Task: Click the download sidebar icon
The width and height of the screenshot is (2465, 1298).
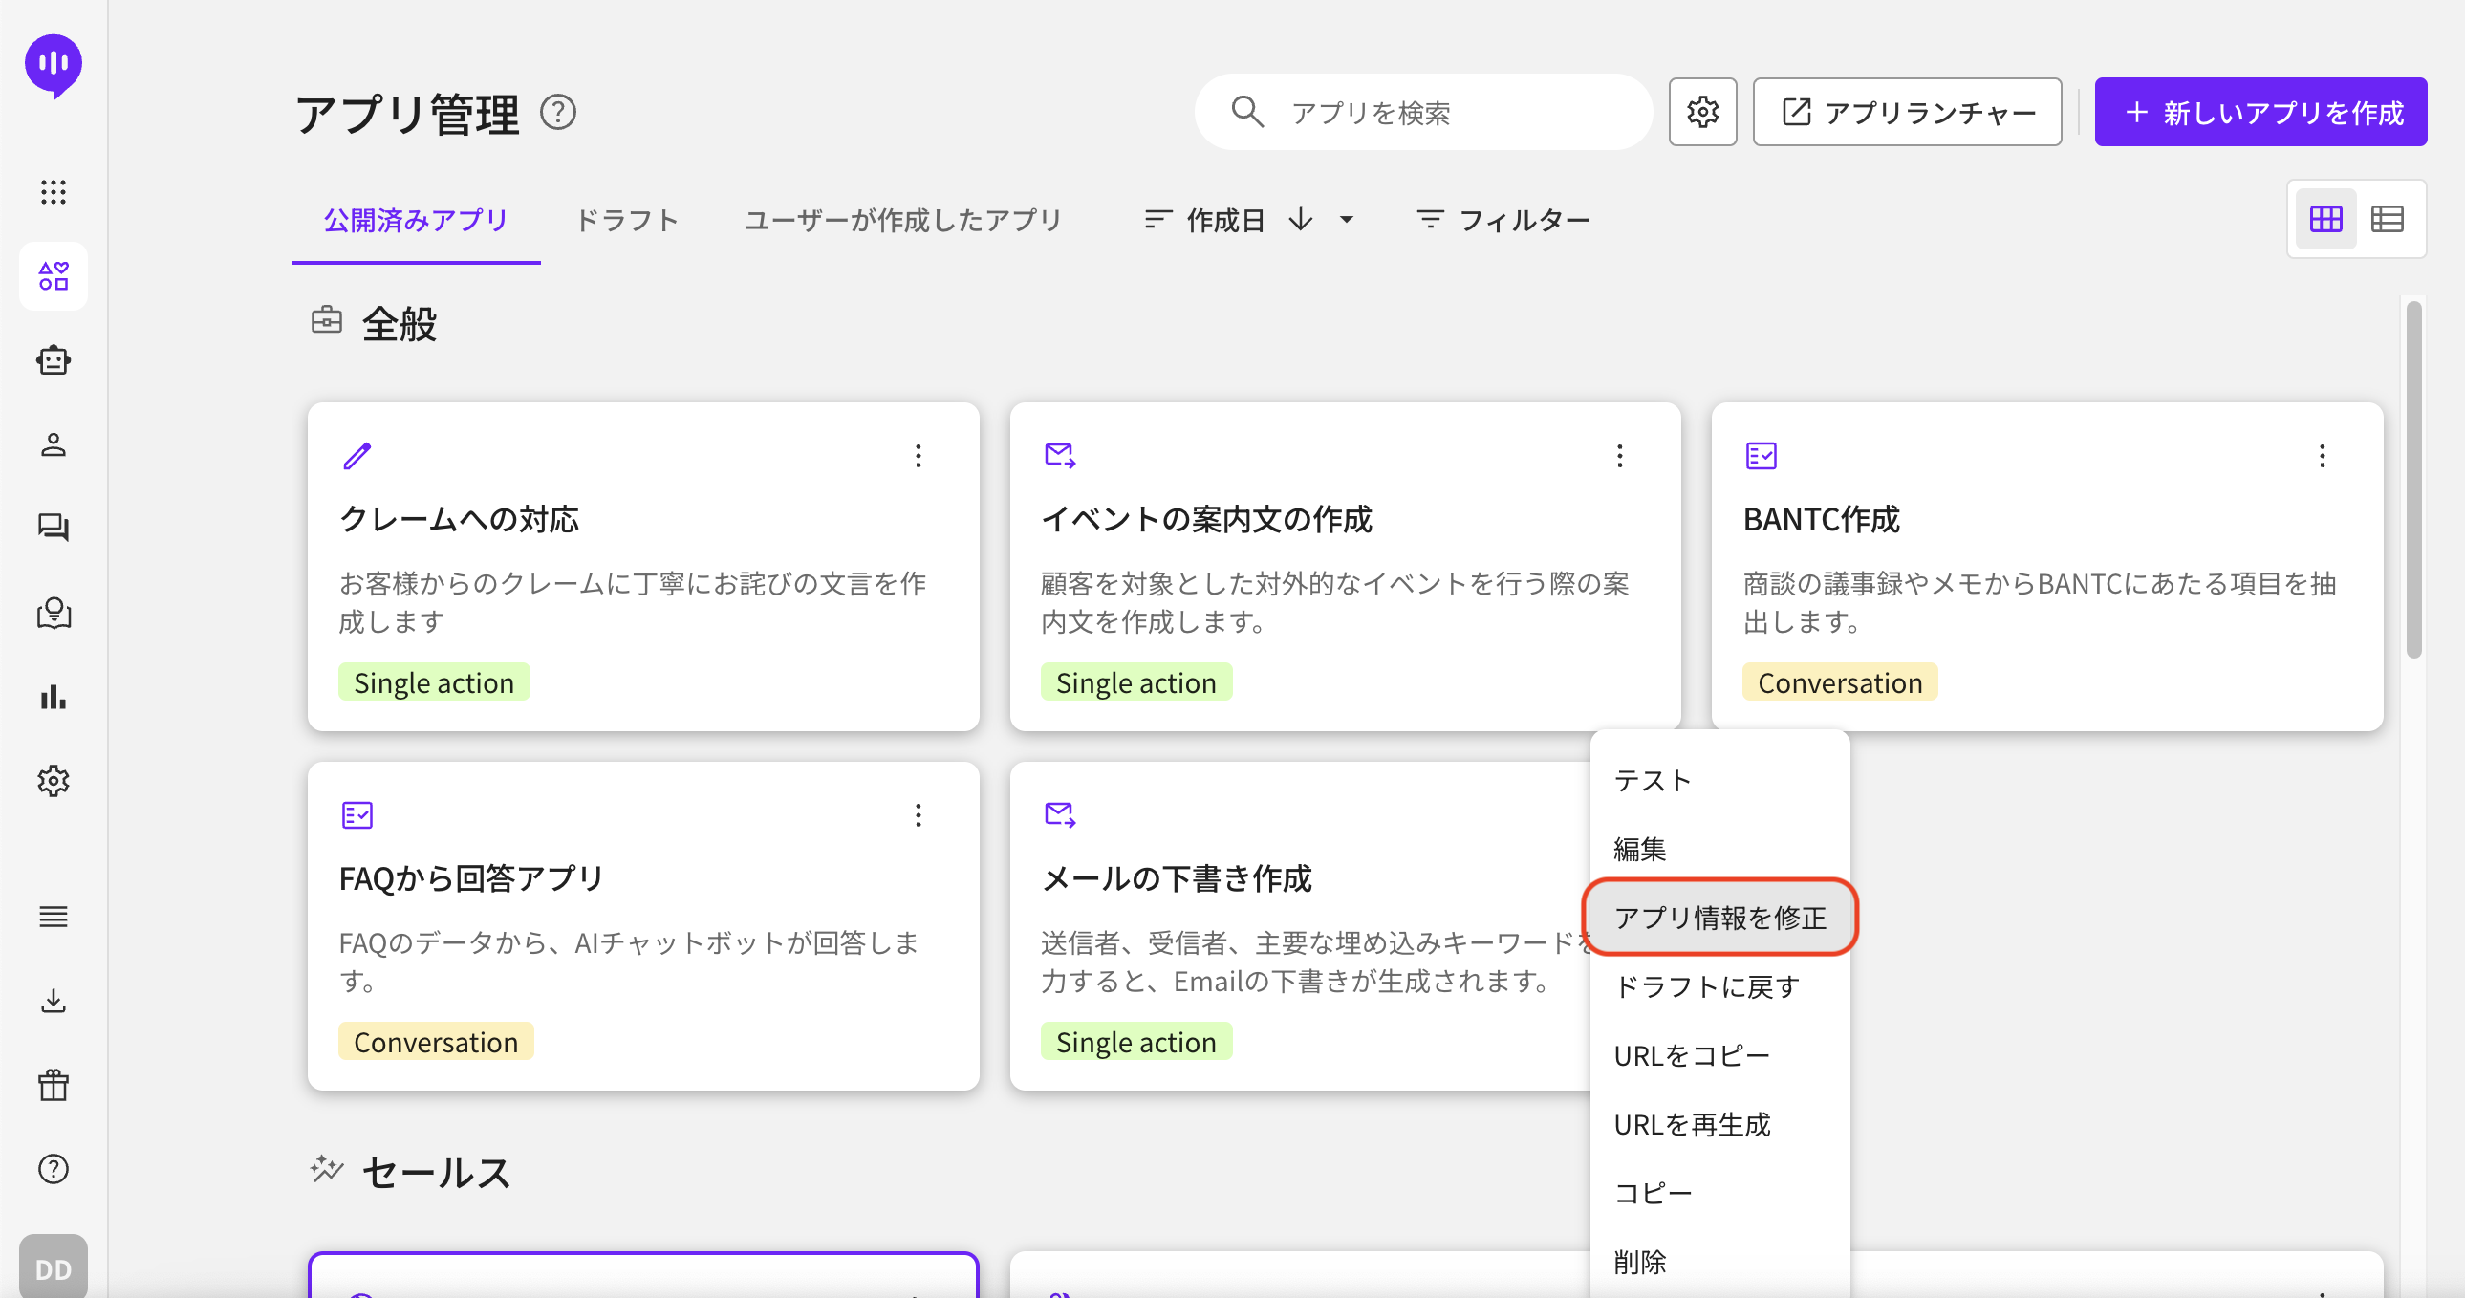Action: click(54, 1002)
